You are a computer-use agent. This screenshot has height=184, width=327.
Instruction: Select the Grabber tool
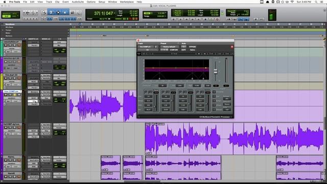click(x=65, y=12)
